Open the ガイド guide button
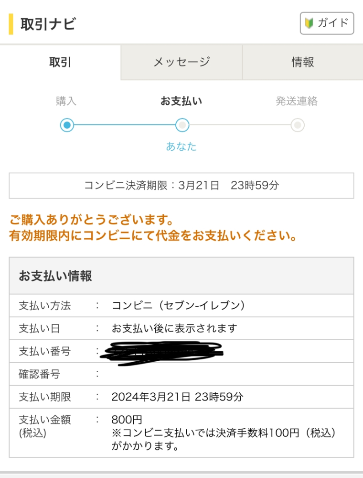 coord(327,23)
